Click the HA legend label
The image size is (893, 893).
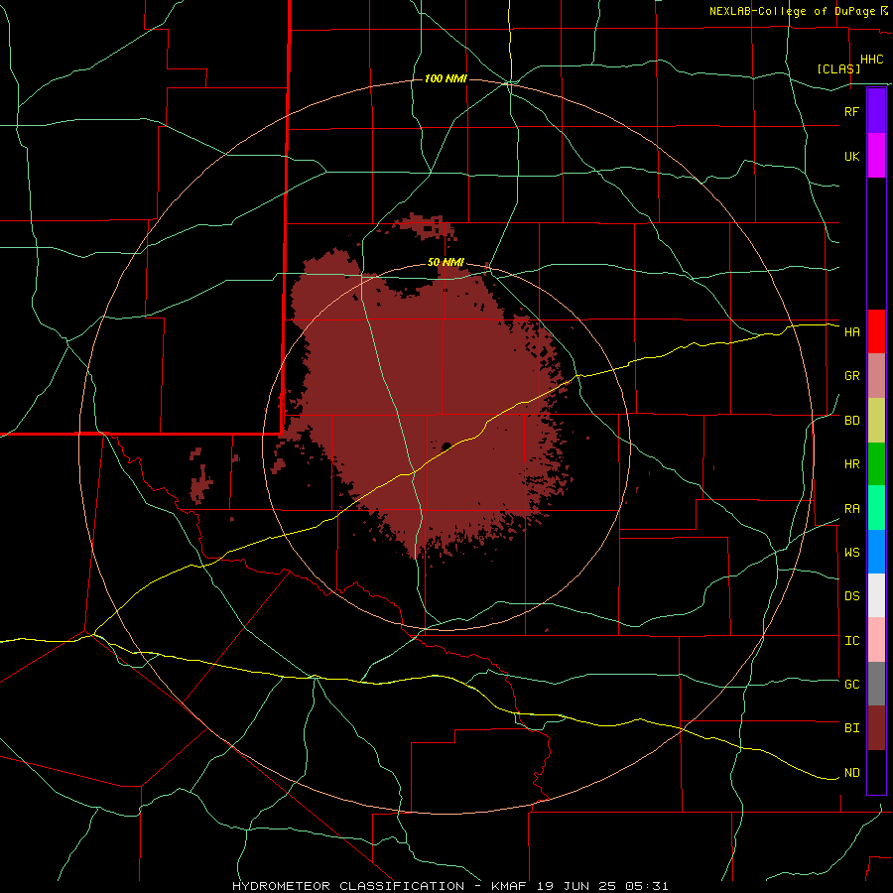tap(851, 332)
